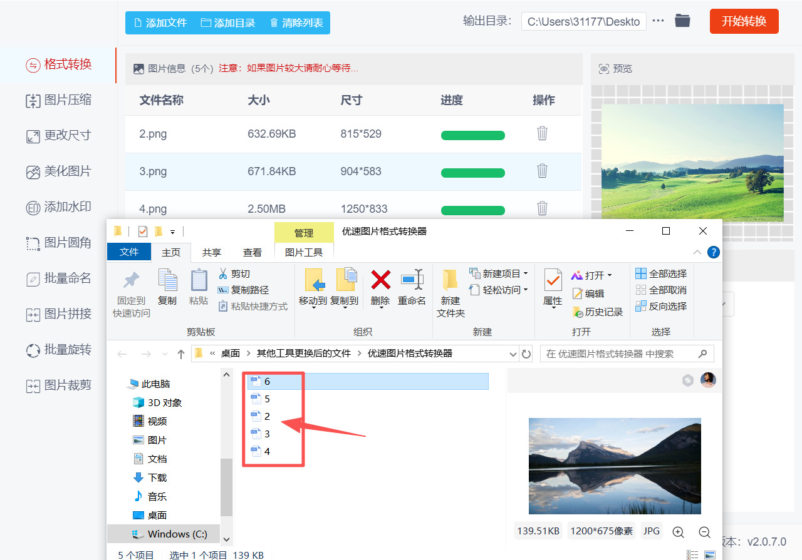This screenshot has height=560, width=802.
Task: Go up one folder level arrow
Action: (181, 354)
